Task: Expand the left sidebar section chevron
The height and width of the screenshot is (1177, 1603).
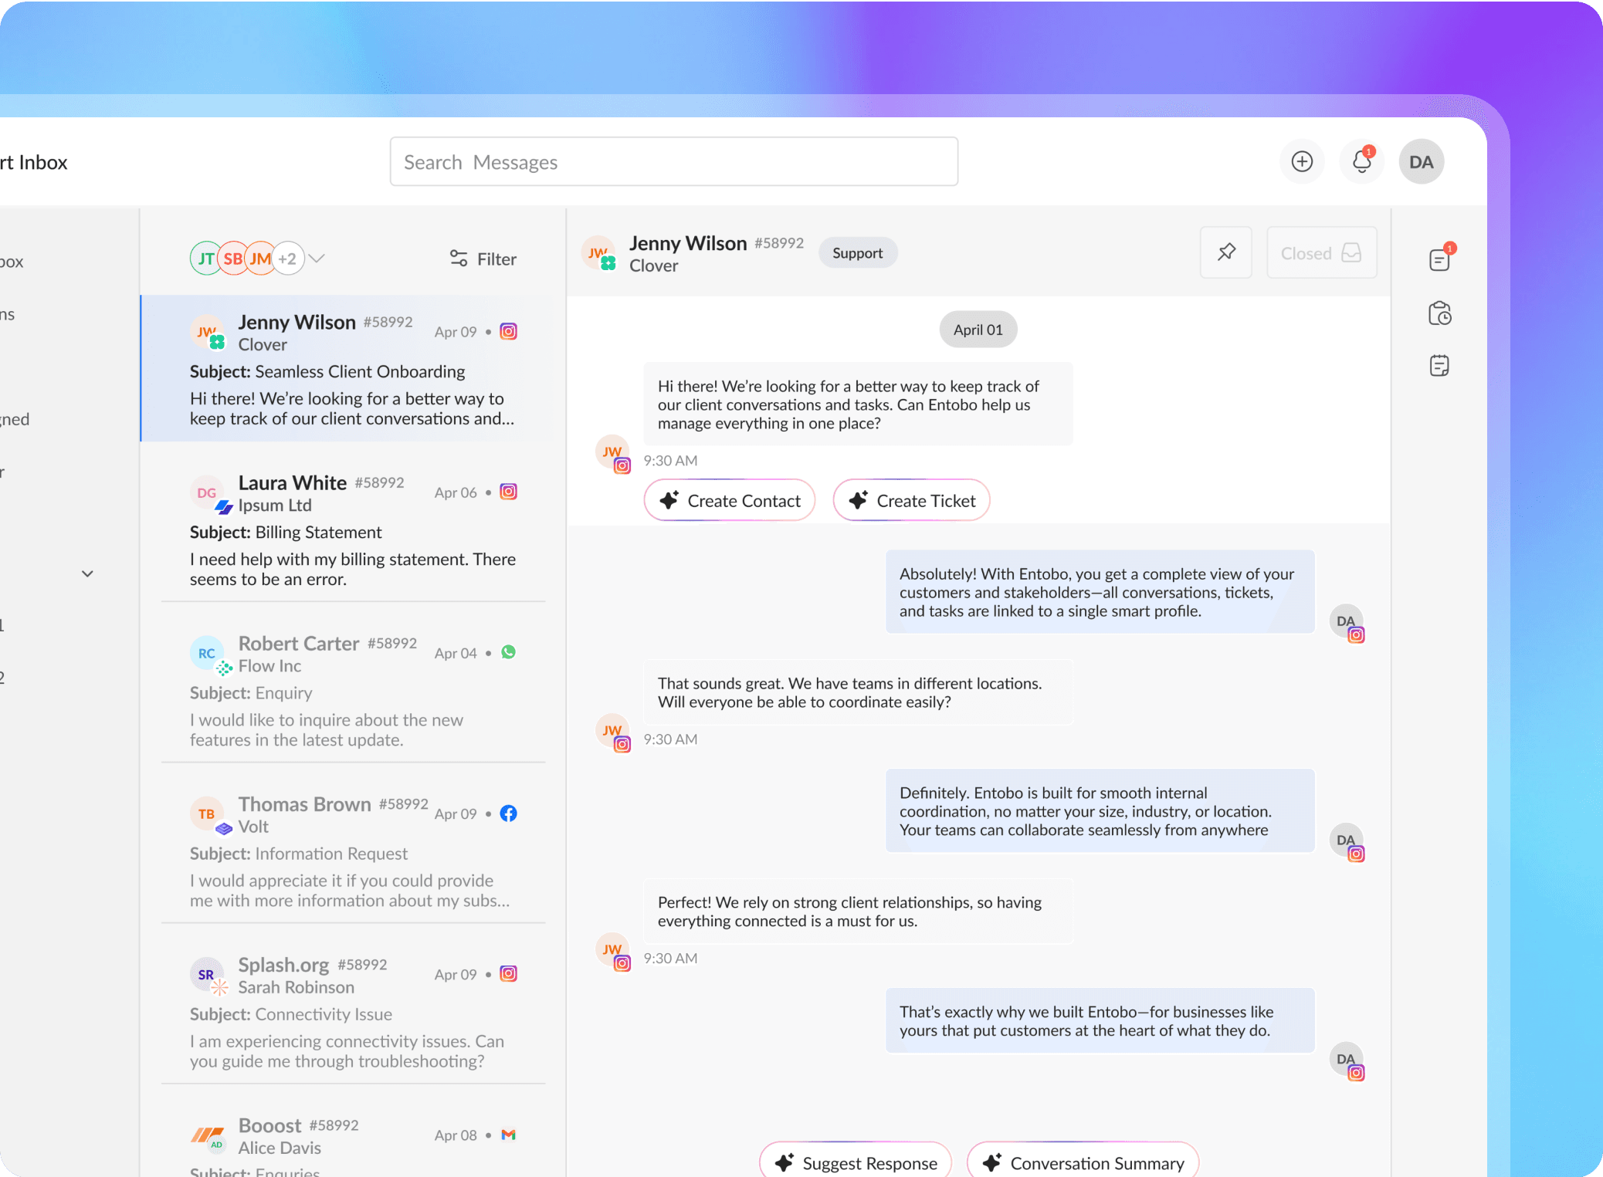Action: pyautogui.click(x=87, y=573)
